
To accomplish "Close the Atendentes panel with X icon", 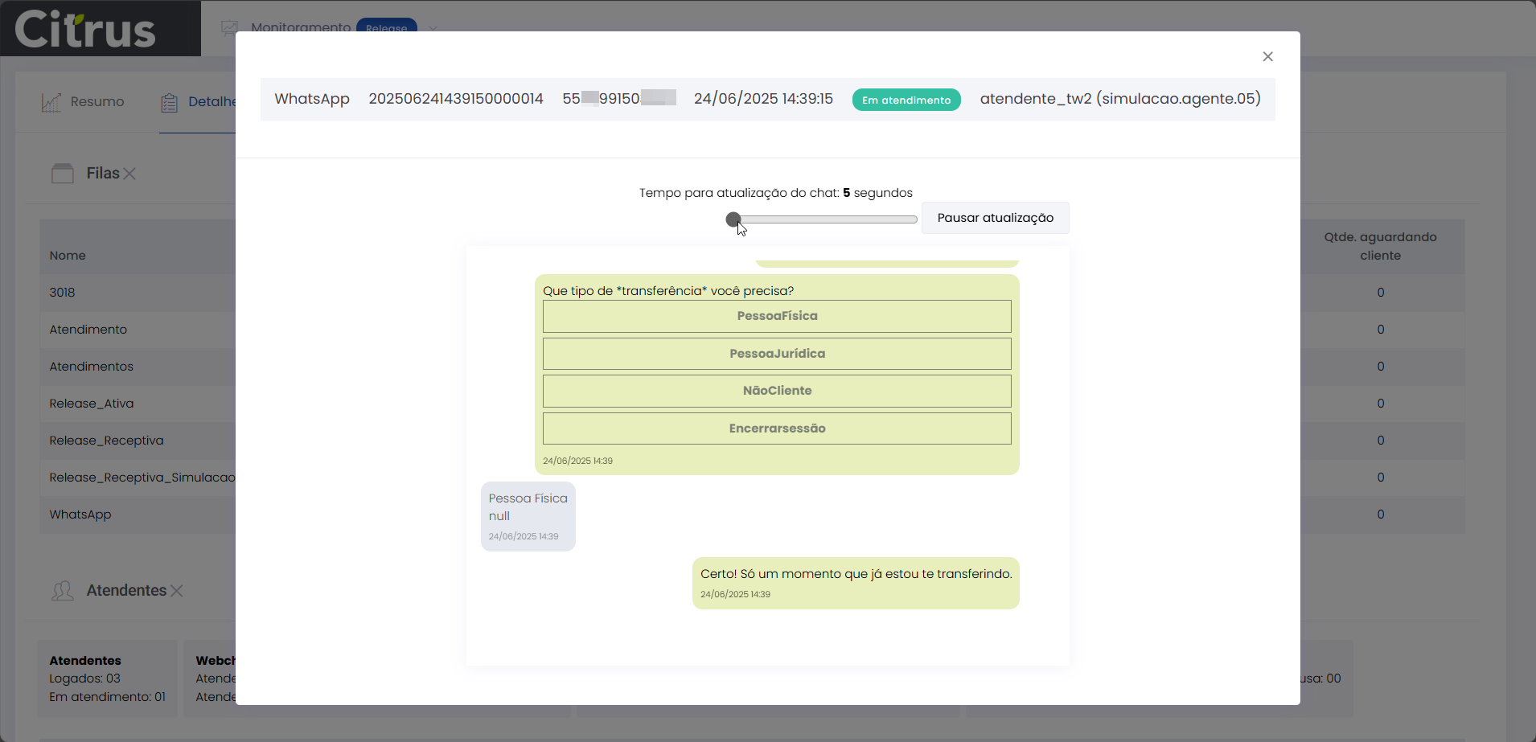I will 177,591.
